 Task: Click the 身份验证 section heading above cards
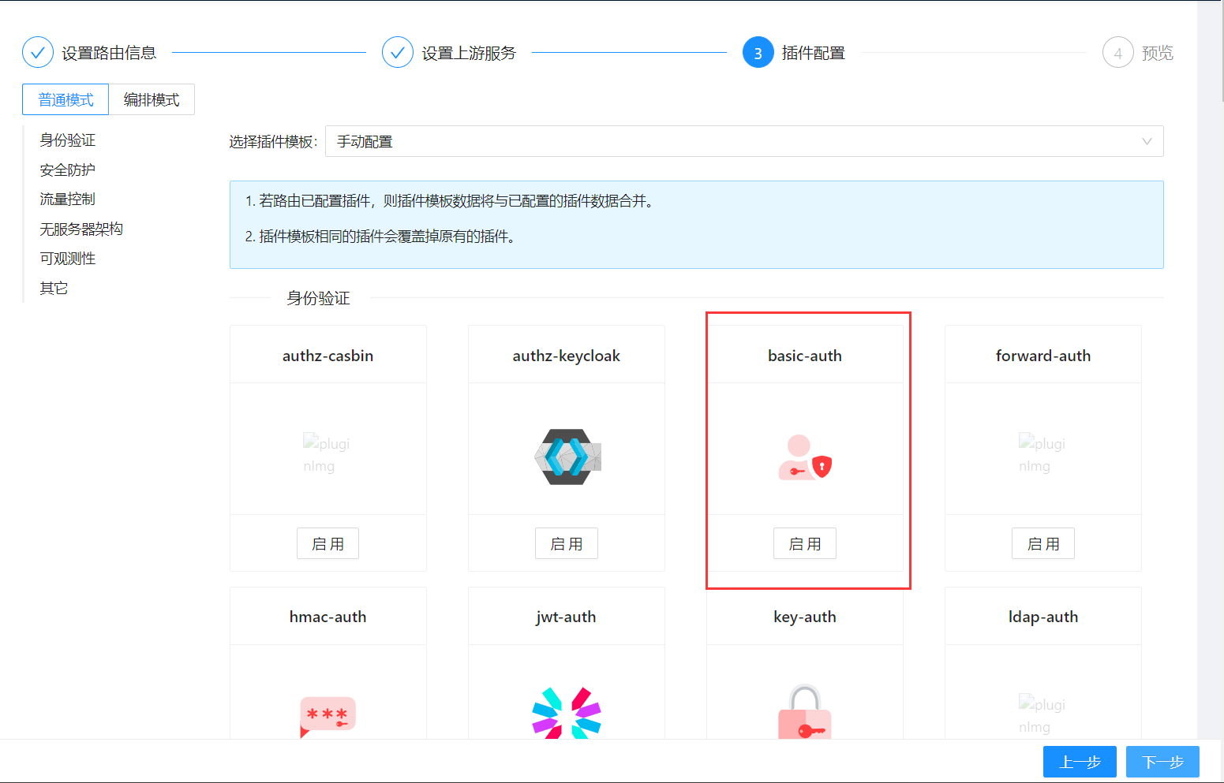pos(318,298)
